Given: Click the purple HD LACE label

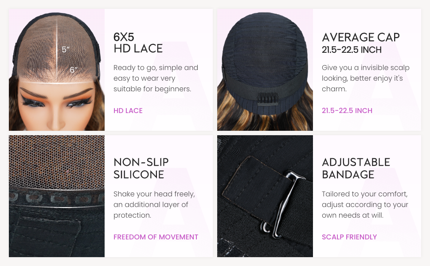Looking at the screenshot, I should 128,110.
